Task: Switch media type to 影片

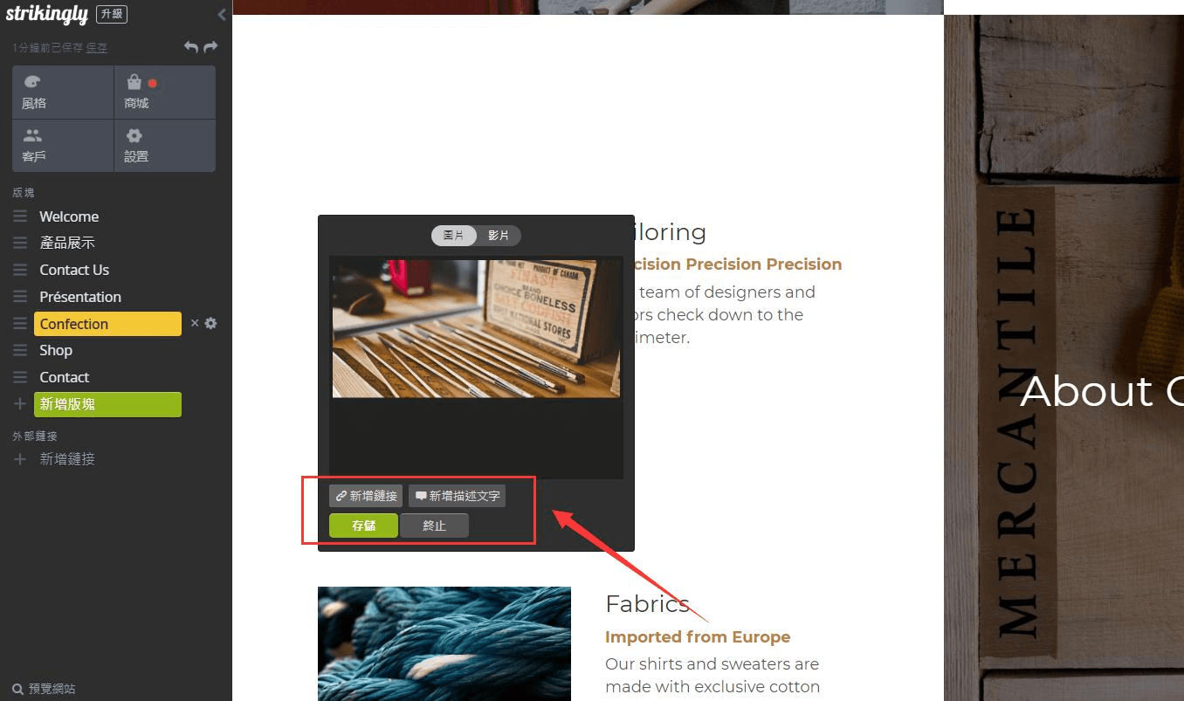Action: 499,236
